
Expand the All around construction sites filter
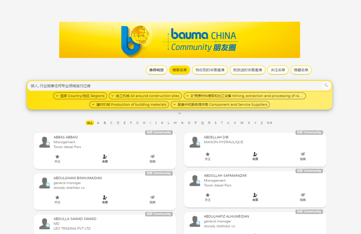tap(145, 96)
